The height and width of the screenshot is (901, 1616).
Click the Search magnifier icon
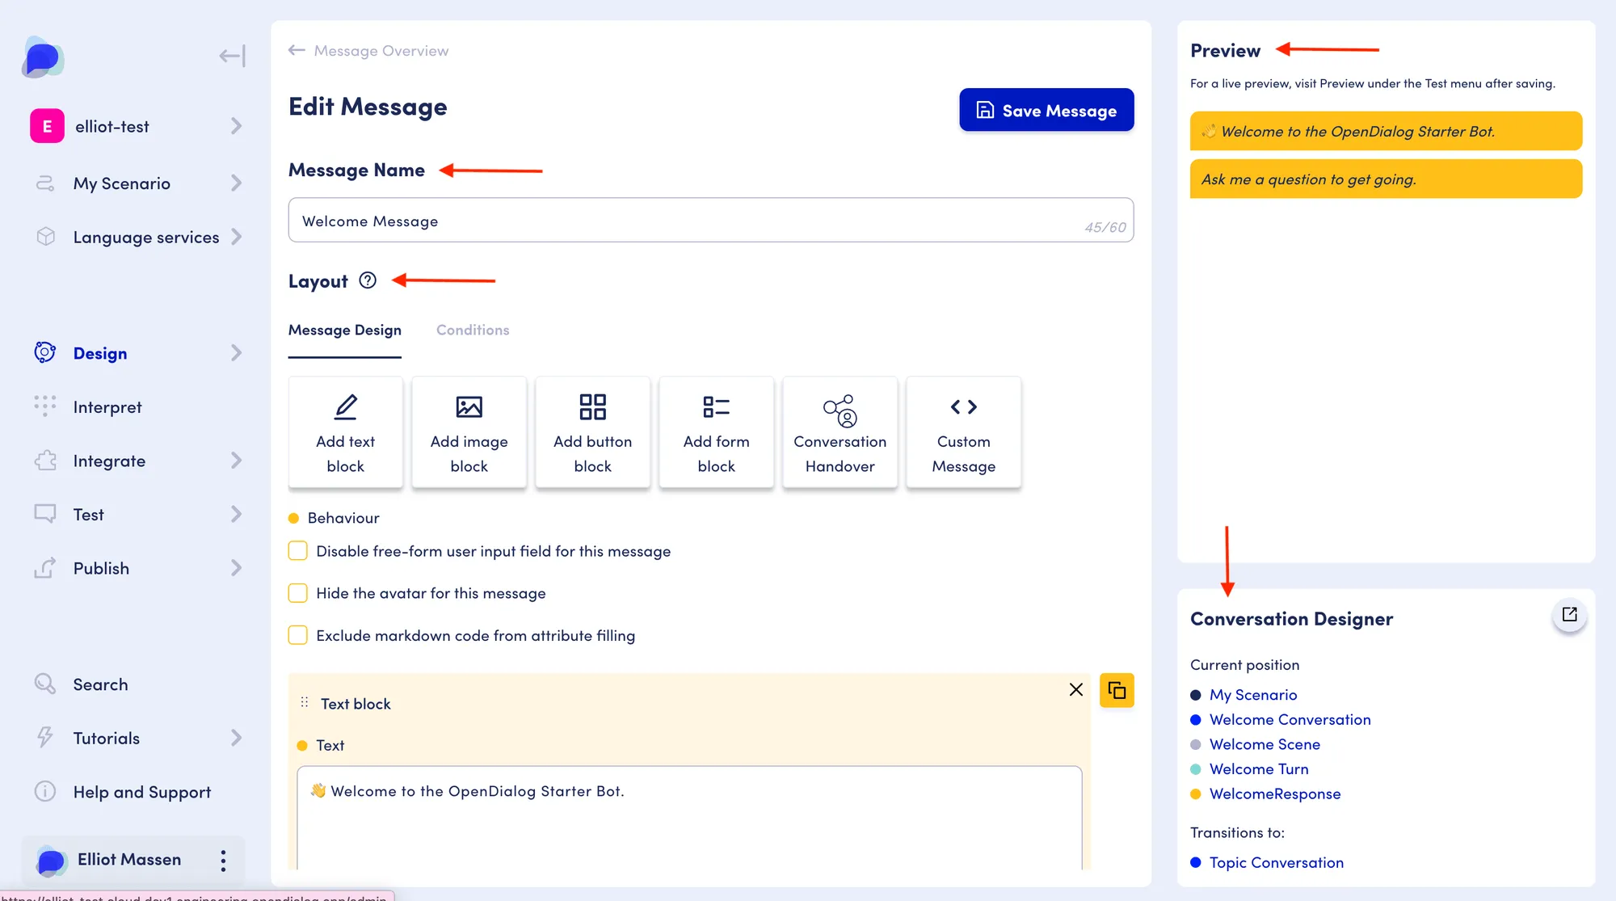pos(45,684)
